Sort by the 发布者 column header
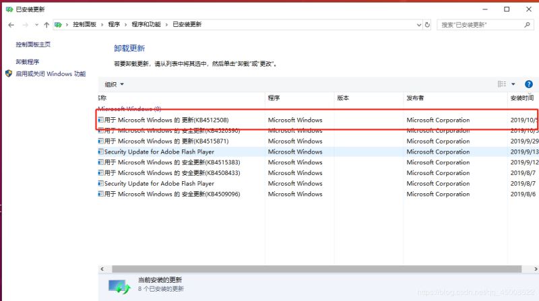The image size is (539, 301). pyautogui.click(x=416, y=98)
